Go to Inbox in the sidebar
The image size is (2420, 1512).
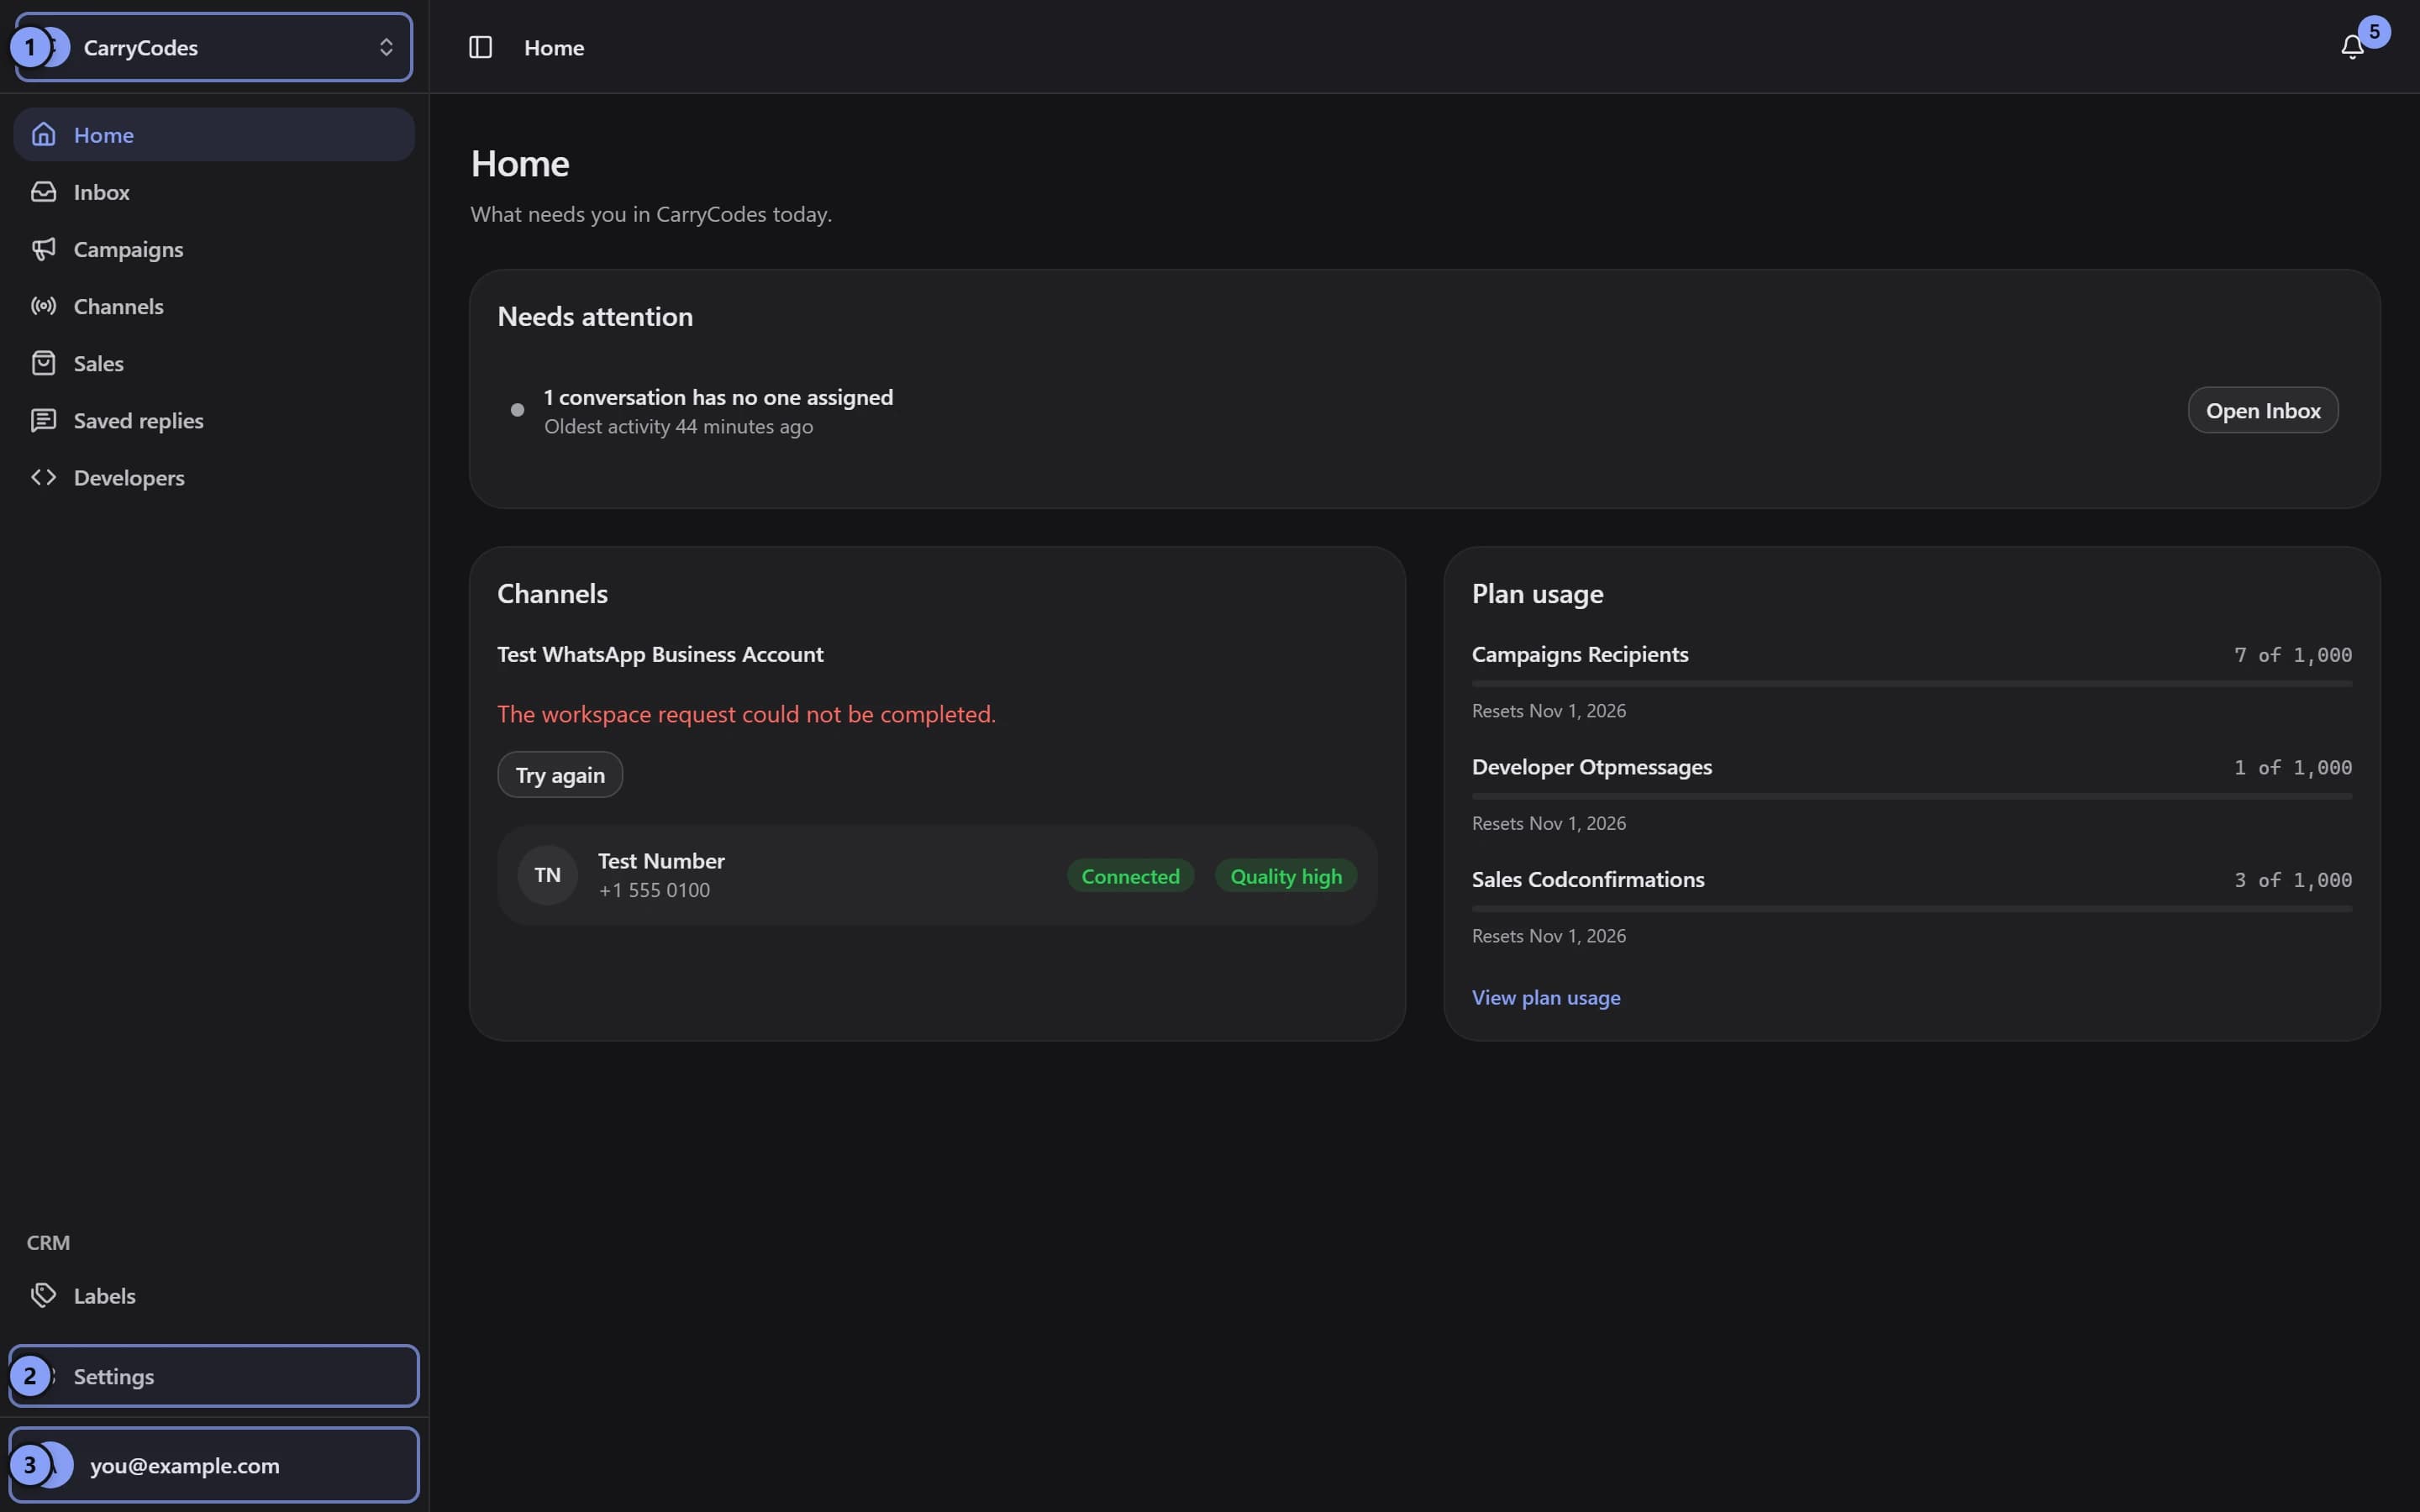click(x=214, y=191)
